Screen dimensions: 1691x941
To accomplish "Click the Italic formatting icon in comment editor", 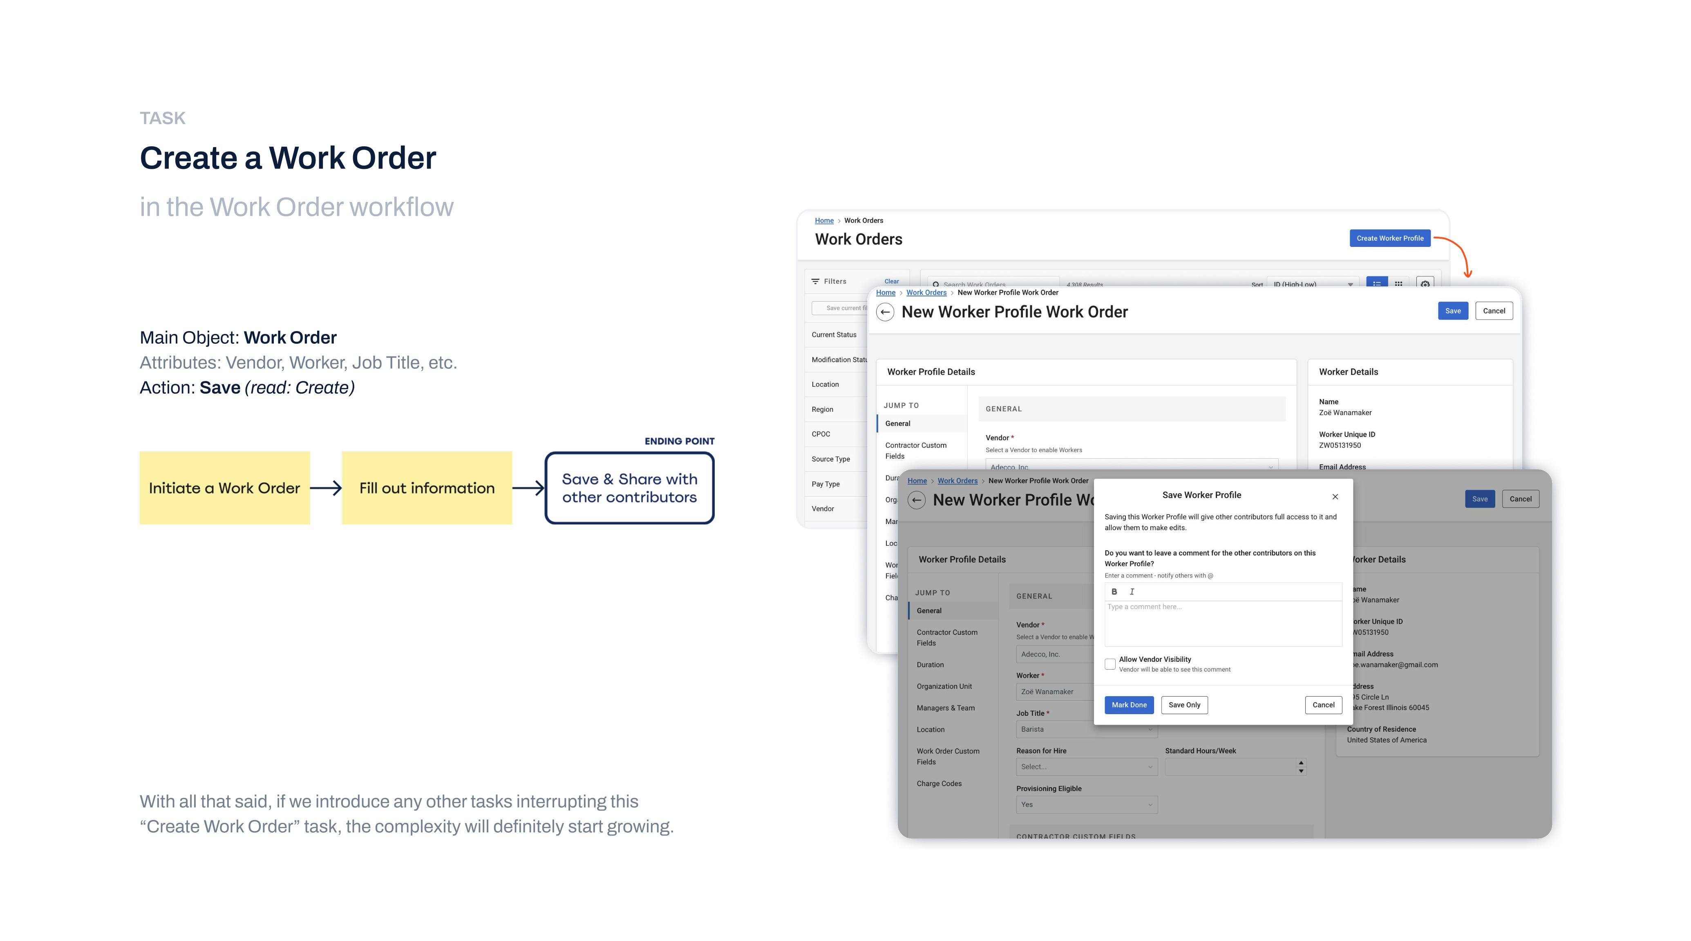I will (x=1132, y=591).
